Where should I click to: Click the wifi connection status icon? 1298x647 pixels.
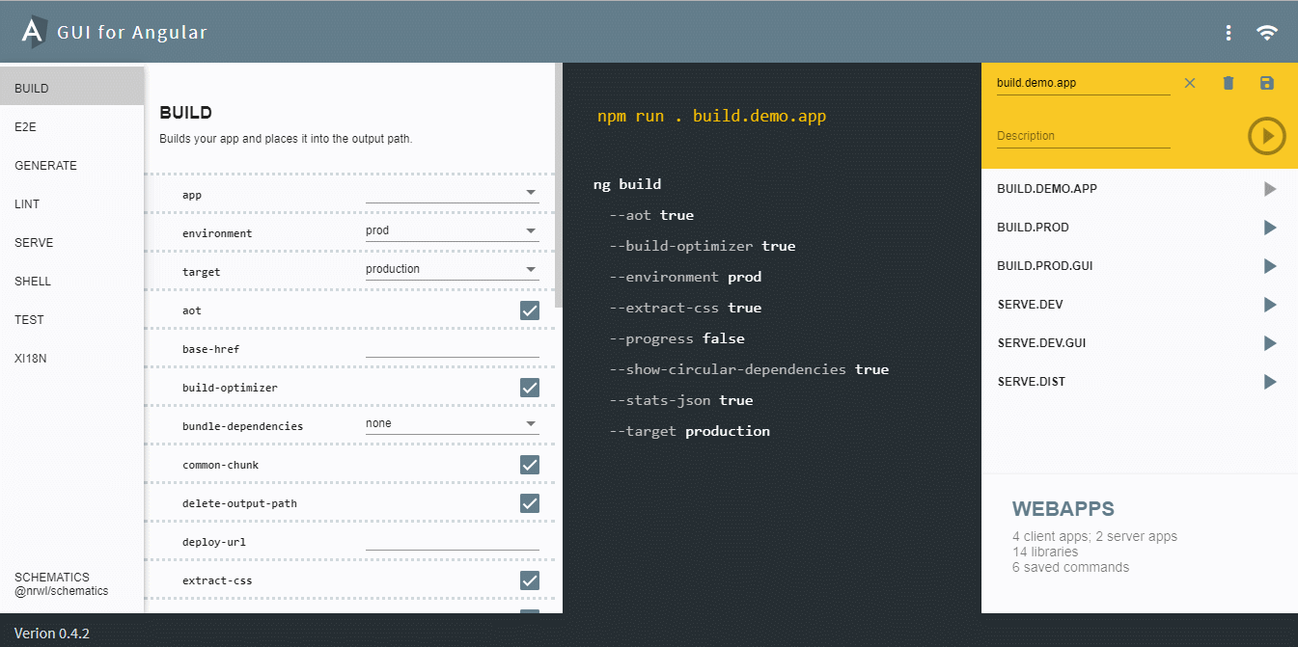click(x=1267, y=33)
